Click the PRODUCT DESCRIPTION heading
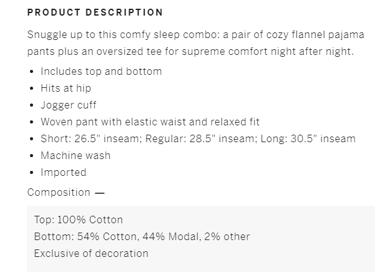The width and height of the screenshot is (380, 275). [95, 12]
